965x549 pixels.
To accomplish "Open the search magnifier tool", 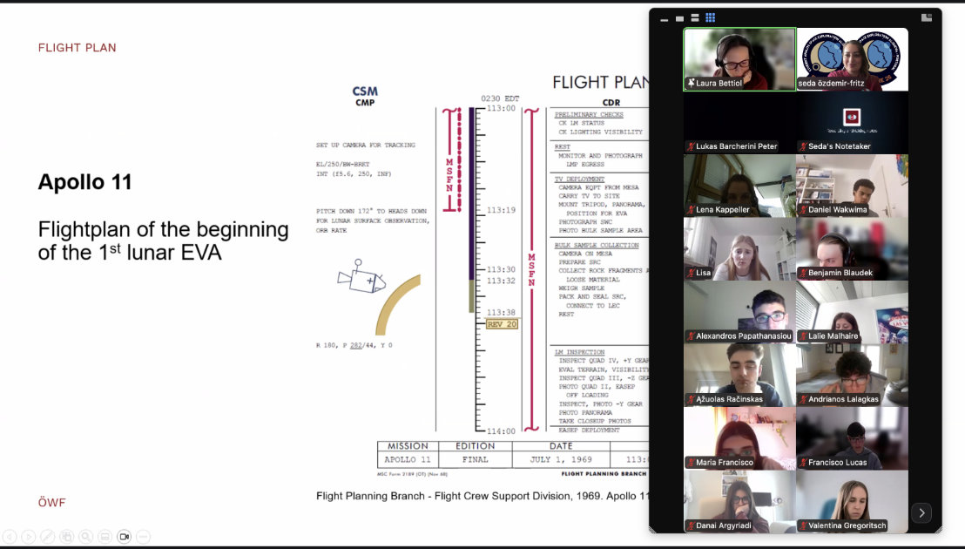I will coord(86,537).
